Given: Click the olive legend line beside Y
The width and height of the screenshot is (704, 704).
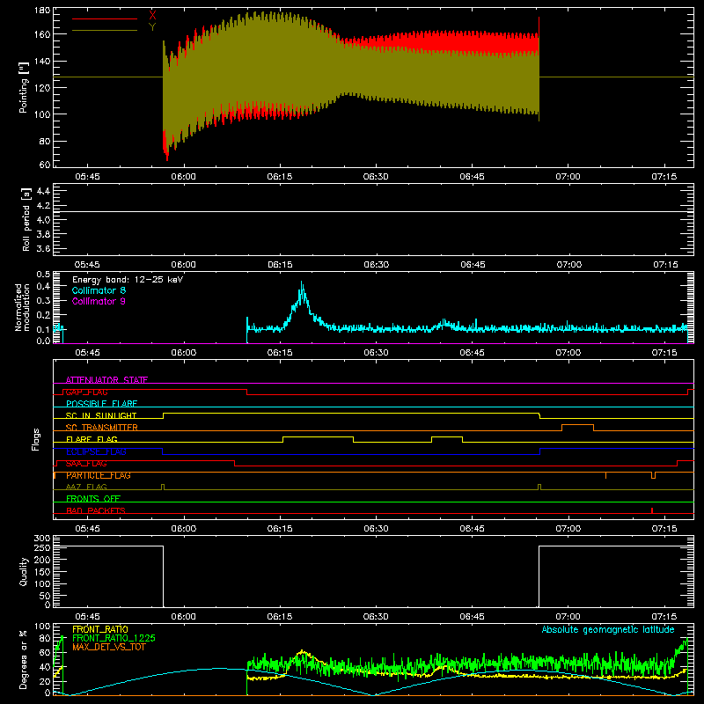Looking at the screenshot, I should [x=105, y=30].
